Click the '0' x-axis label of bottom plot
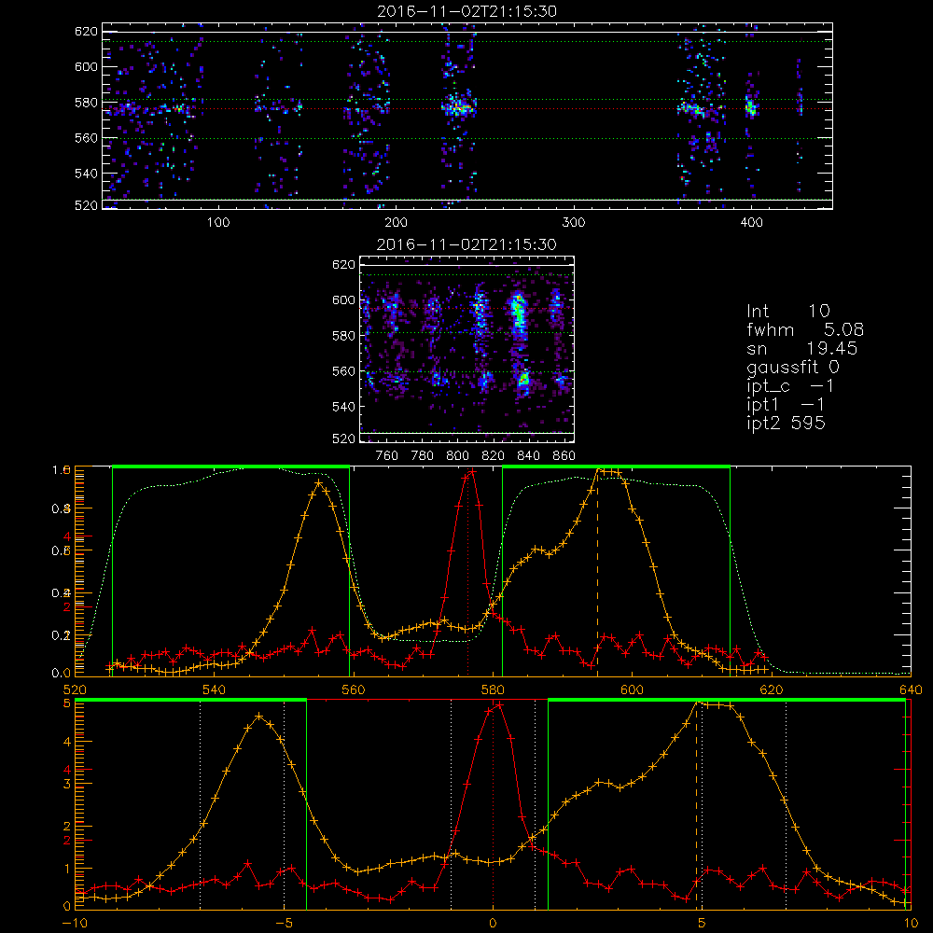 click(493, 924)
